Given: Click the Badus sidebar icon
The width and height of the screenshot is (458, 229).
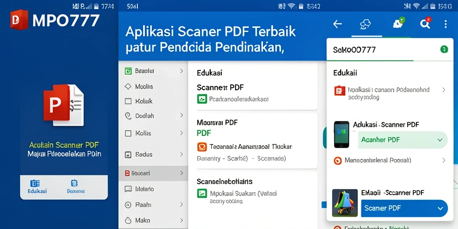Looking at the screenshot, I should tap(128, 154).
